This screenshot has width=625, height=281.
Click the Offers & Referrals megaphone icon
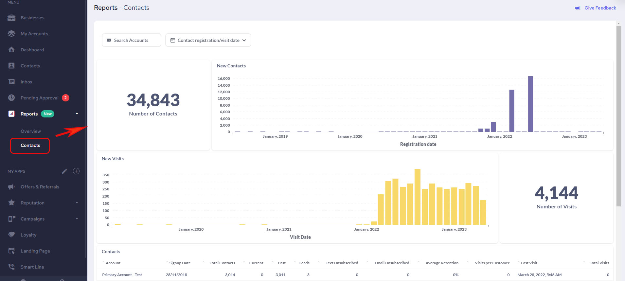11,187
